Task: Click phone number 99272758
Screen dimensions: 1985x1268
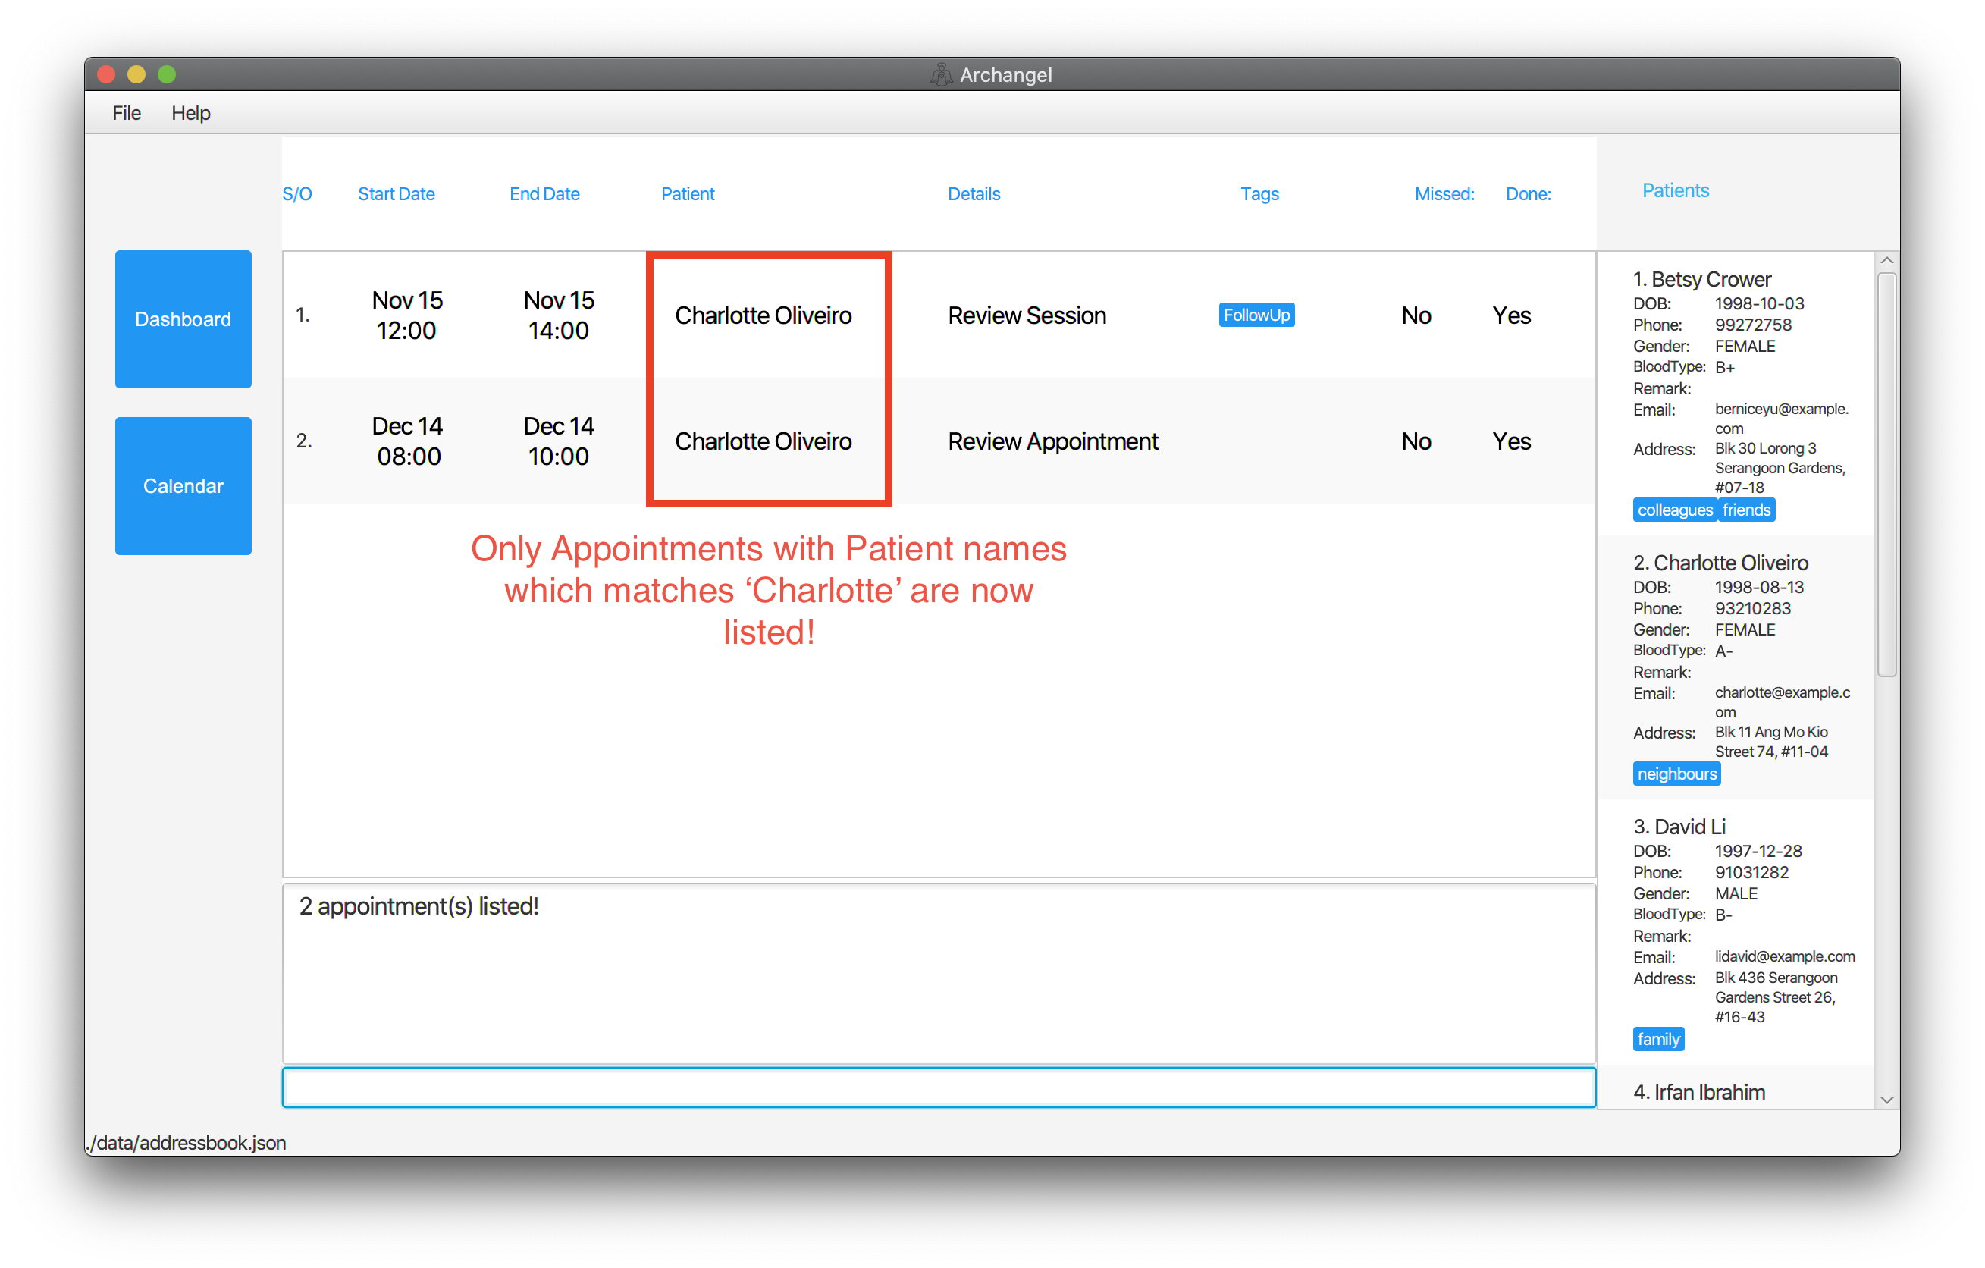Action: pos(1752,325)
